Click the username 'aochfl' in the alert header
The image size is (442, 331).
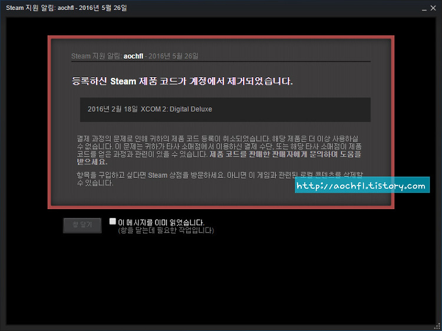[x=133, y=56]
